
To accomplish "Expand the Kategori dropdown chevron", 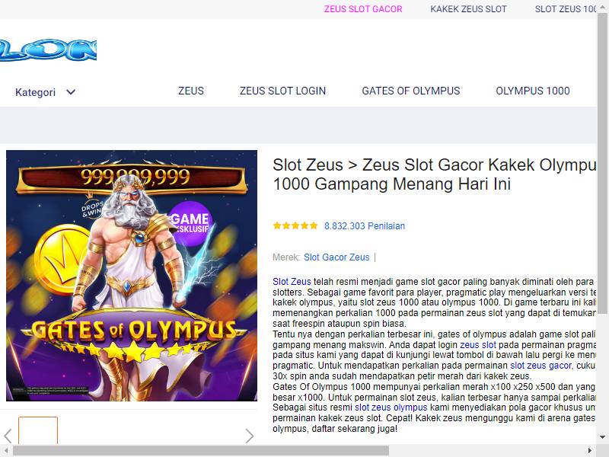I will click(71, 92).
